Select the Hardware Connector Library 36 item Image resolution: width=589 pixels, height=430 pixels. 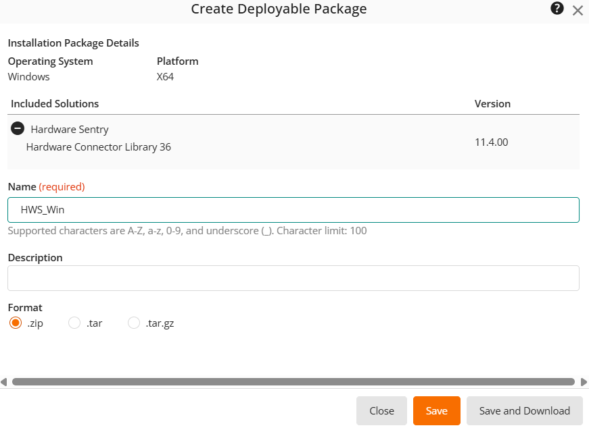[x=98, y=146]
